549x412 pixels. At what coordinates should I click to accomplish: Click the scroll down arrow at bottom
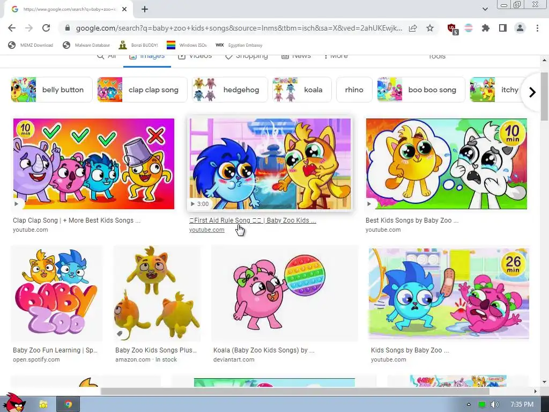pos(544,382)
